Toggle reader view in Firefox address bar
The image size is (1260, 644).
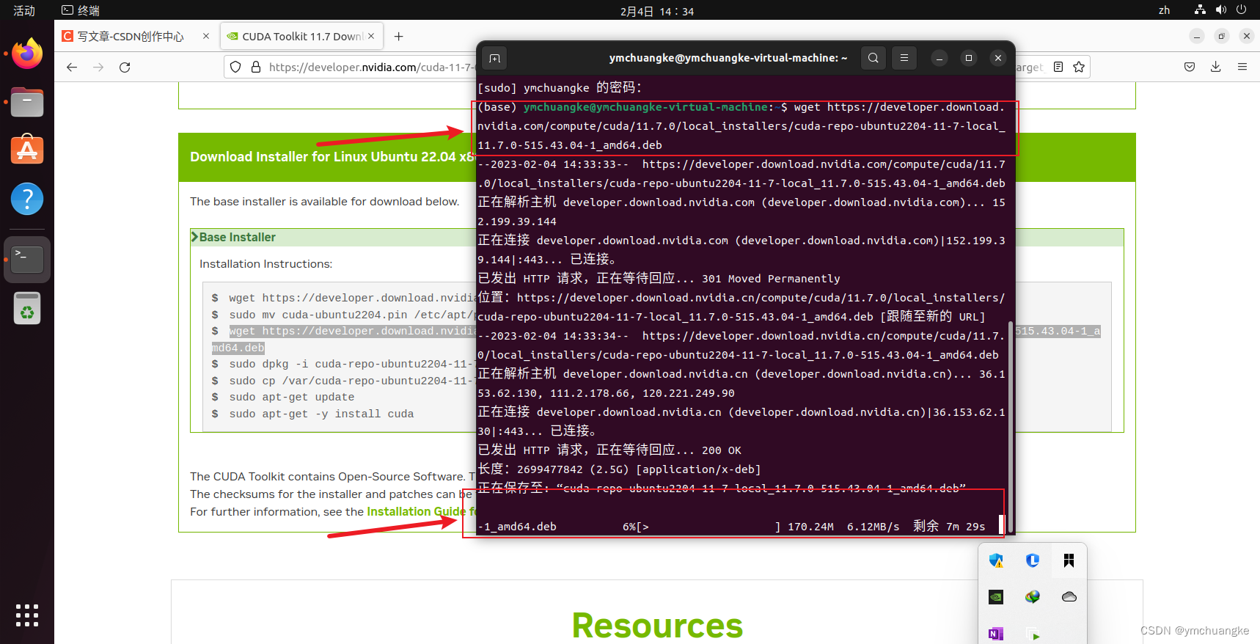pos(1058,67)
